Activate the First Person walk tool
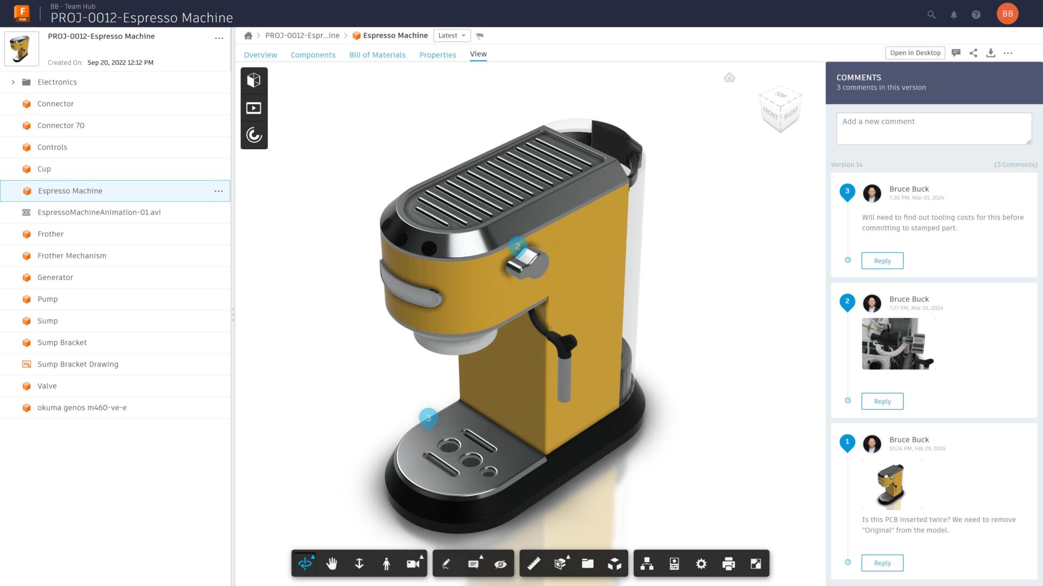 pos(386,564)
